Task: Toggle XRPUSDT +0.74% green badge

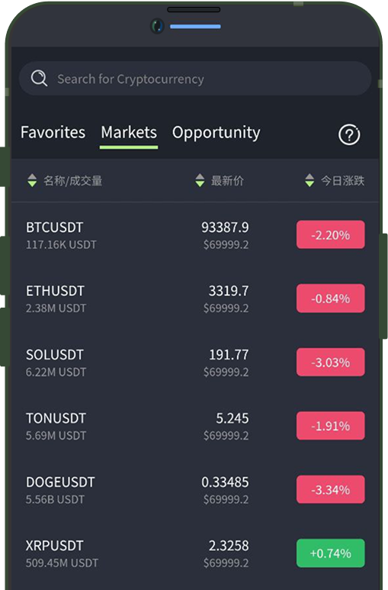Action: coord(331,553)
